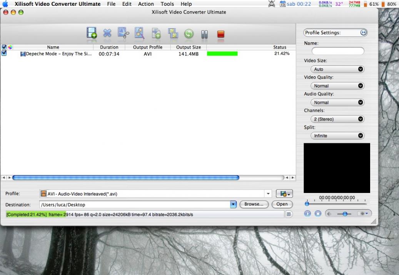Select the Depeche Mode – Enjoy The Si... file
This screenshot has height=275, width=399.
[58, 54]
